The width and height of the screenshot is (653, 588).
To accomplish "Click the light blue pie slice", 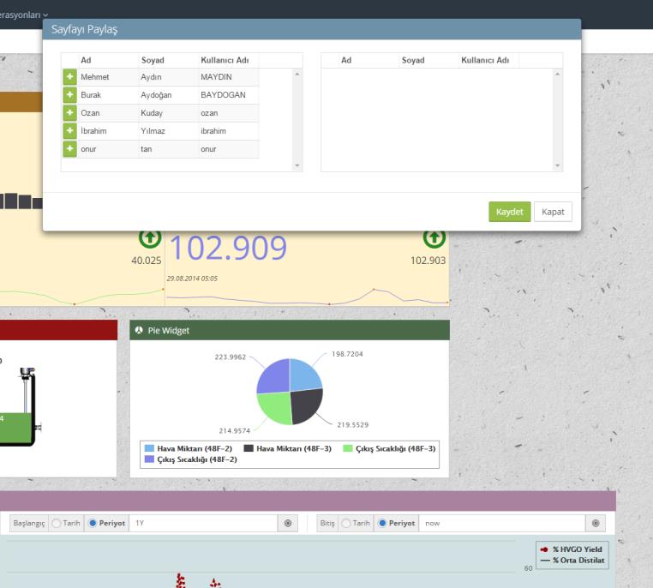I will click(304, 375).
